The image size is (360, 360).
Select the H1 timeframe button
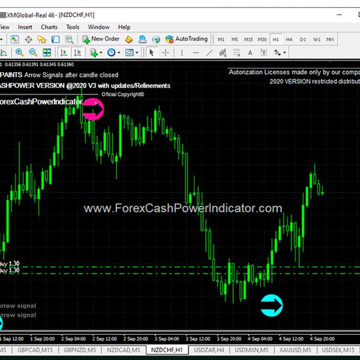point(275,40)
